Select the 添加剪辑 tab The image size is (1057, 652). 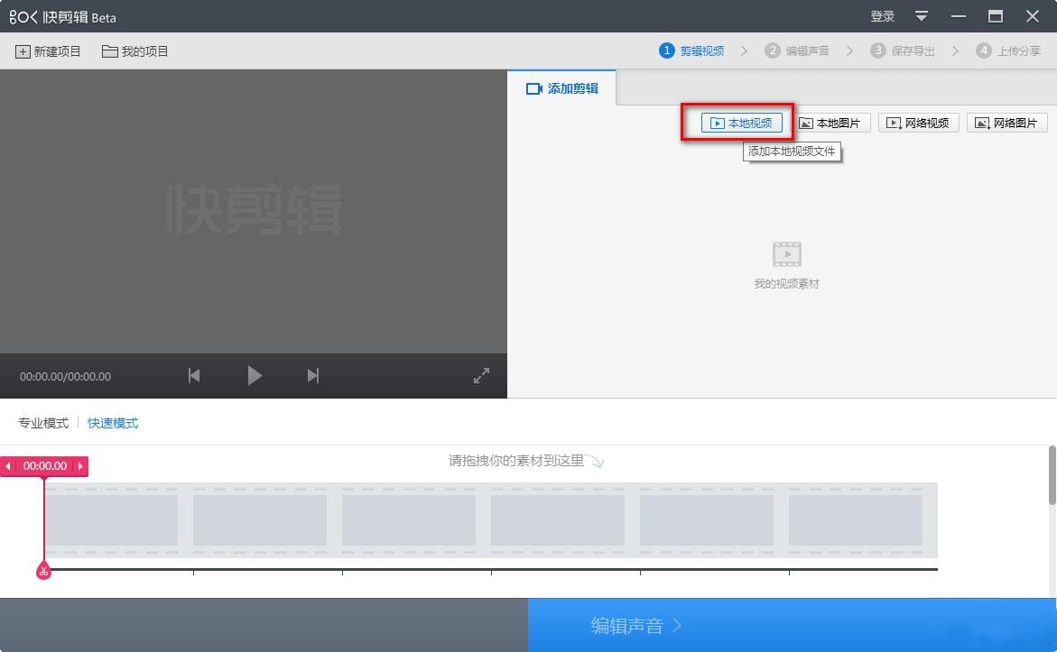561,88
